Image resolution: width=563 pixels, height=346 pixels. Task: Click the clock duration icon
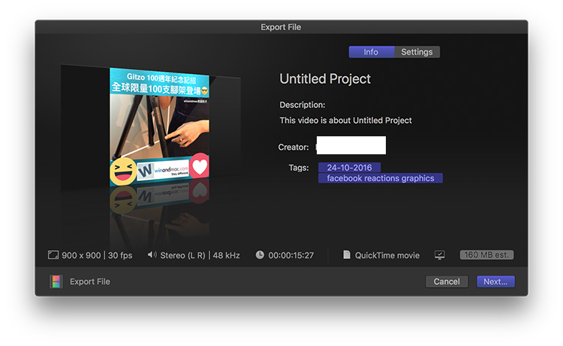[260, 255]
